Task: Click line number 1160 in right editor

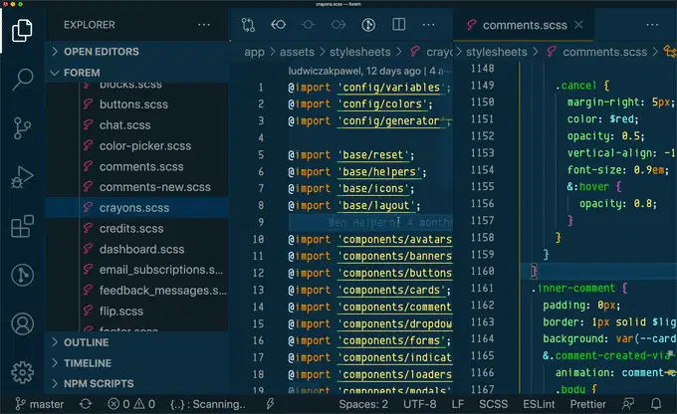Action: 482,271
